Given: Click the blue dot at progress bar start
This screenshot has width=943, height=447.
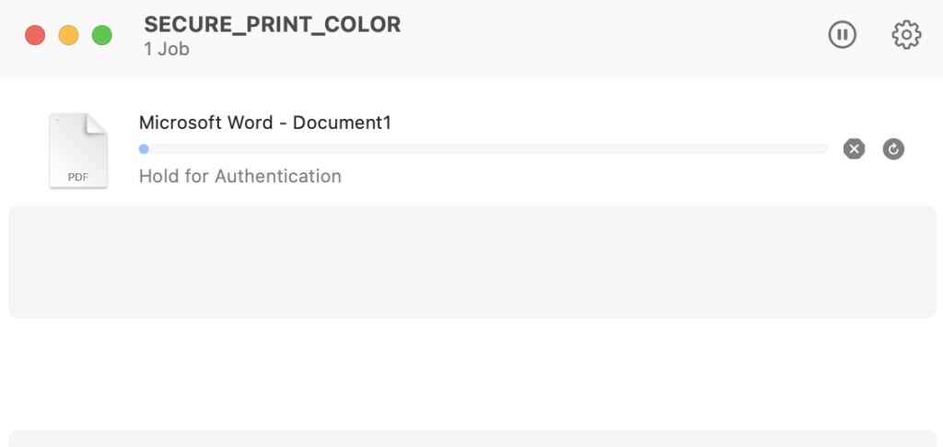Looking at the screenshot, I should tap(144, 148).
